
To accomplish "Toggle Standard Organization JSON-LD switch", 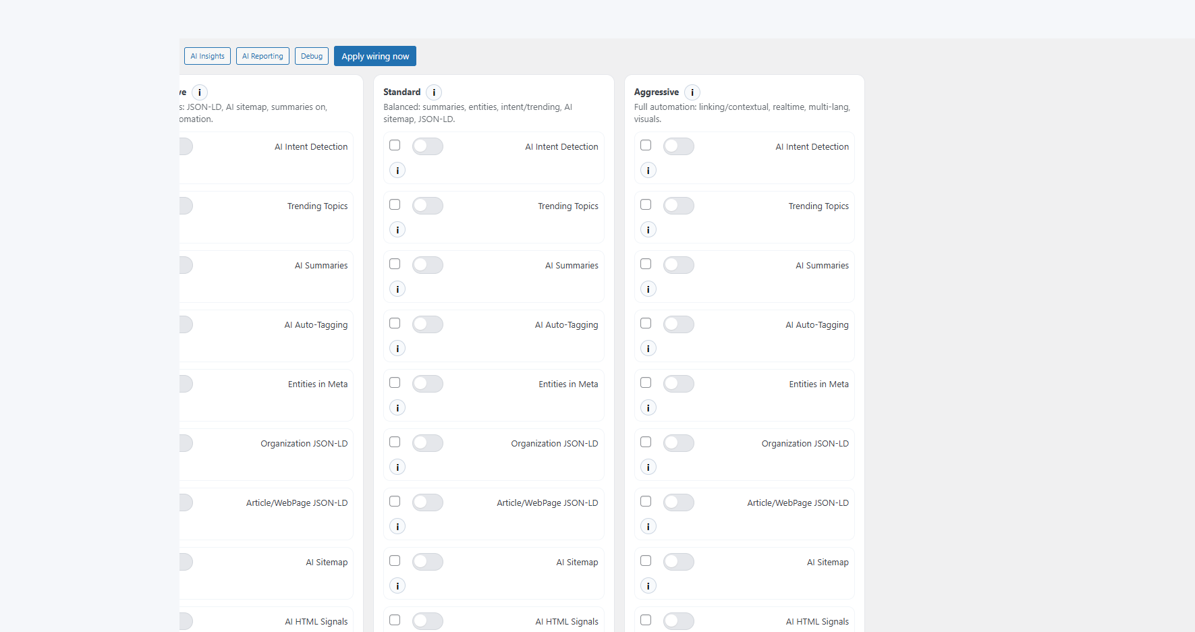I will (x=428, y=443).
